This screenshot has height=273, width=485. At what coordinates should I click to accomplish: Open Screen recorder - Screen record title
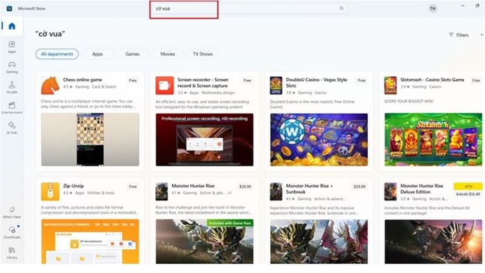pos(203,82)
